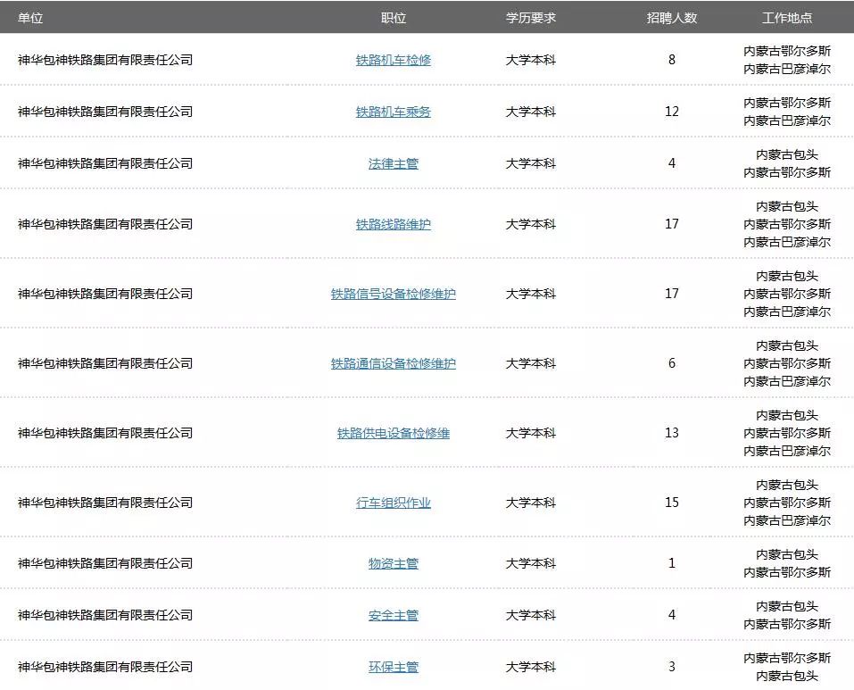Click recruit count 17 for 铁路线路维护

point(672,224)
